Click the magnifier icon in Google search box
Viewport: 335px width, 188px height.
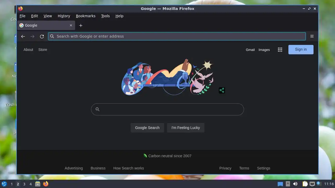click(x=97, y=109)
